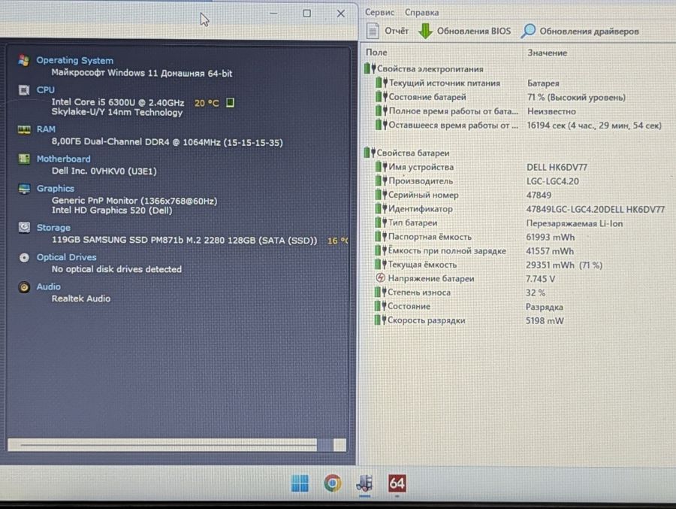Open Google Chrome from the taskbar
This screenshot has height=509, width=676.
pyautogui.click(x=333, y=483)
